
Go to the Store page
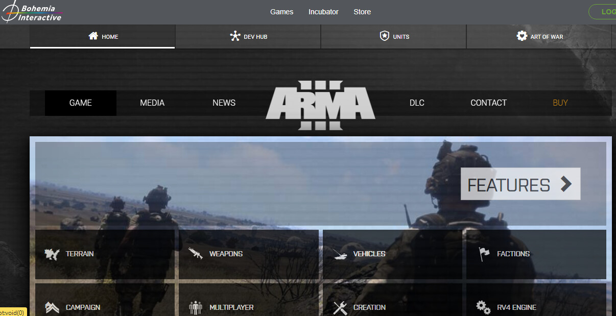click(362, 12)
